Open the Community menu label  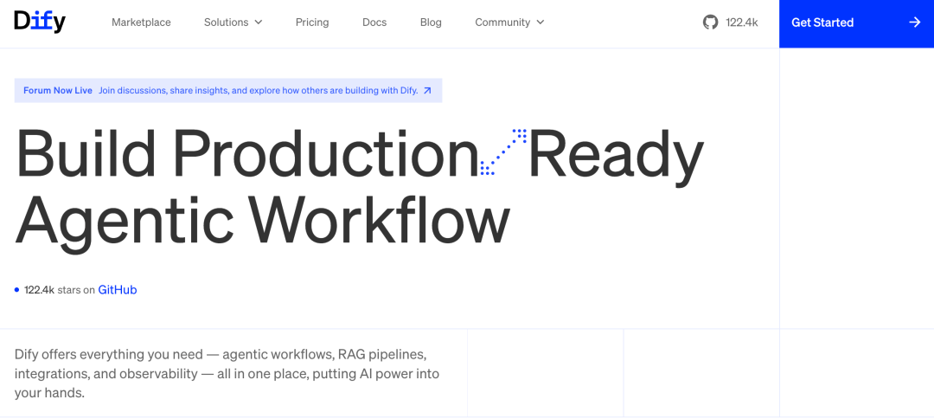tap(502, 23)
